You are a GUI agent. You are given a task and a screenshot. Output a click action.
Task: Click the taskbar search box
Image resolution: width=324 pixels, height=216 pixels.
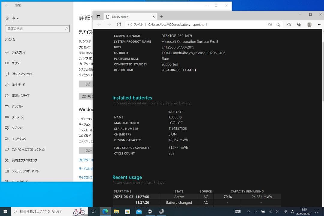click(49, 211)
